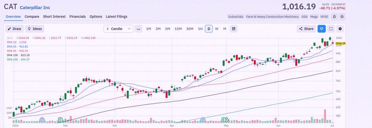Select the monthly M interval

225,29
